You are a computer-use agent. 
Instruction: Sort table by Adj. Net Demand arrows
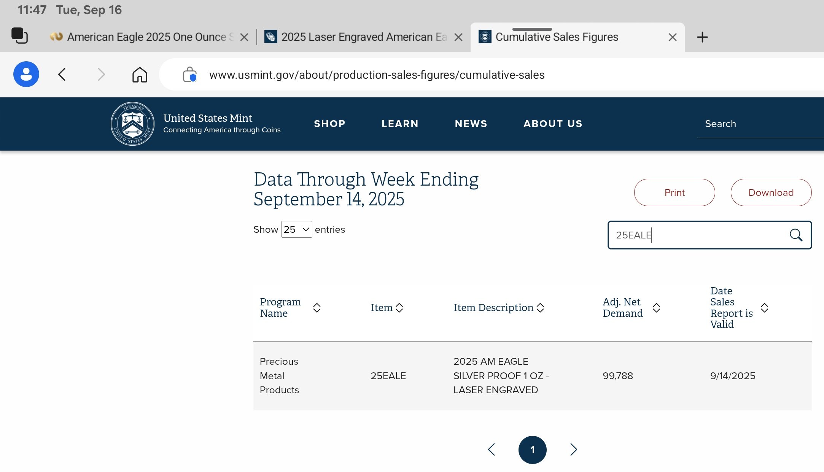pyautogui.click(x=656, y=308)
